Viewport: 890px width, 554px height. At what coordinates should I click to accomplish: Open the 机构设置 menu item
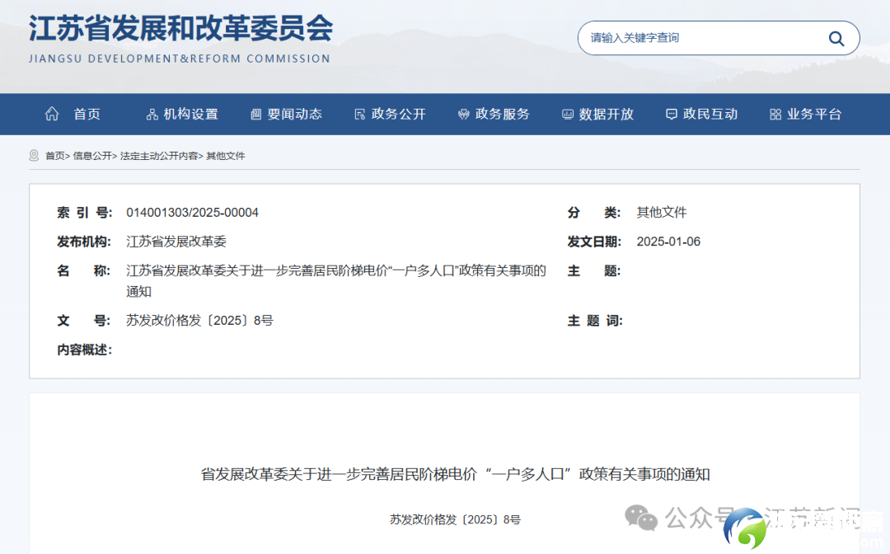pyautogui.click(x=190, y=114)
